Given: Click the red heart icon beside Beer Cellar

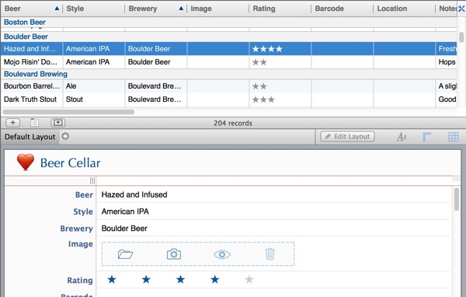Looking at the screenshot, I should pos(26,162).
